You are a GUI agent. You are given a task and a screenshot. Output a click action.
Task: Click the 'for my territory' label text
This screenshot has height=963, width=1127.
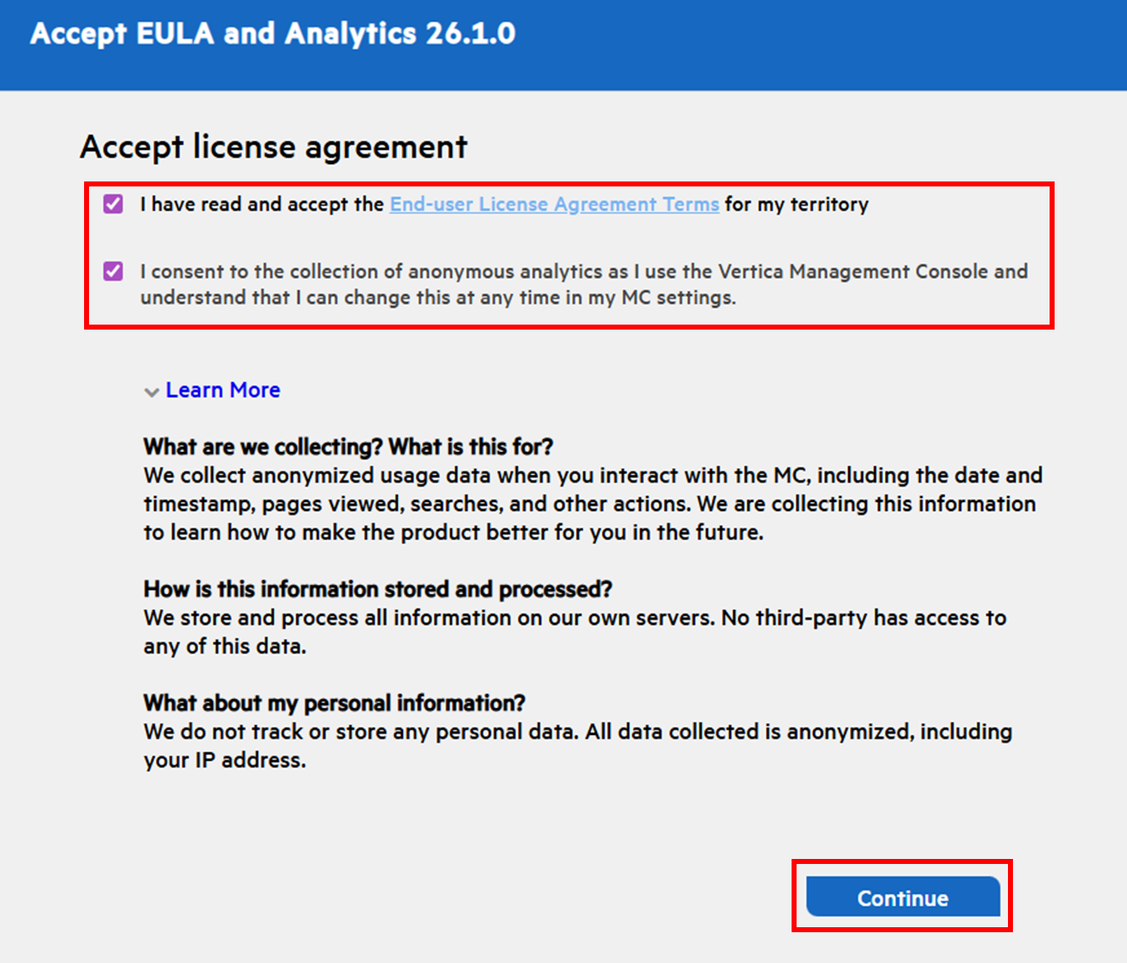[x=797, y=204]
